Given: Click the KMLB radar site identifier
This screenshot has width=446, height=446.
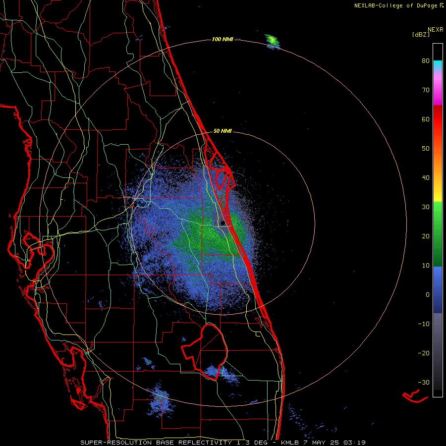Looking at the screenshot, I should [x=291, y=443].
